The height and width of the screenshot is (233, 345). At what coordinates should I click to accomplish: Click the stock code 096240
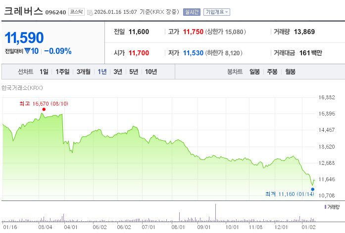[x=55, y=12]
